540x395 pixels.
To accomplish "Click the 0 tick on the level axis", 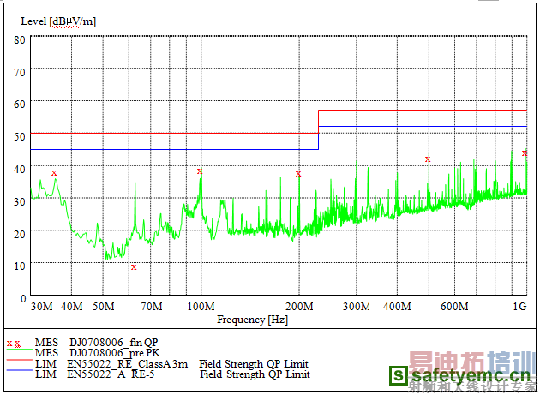I will 23,298.
